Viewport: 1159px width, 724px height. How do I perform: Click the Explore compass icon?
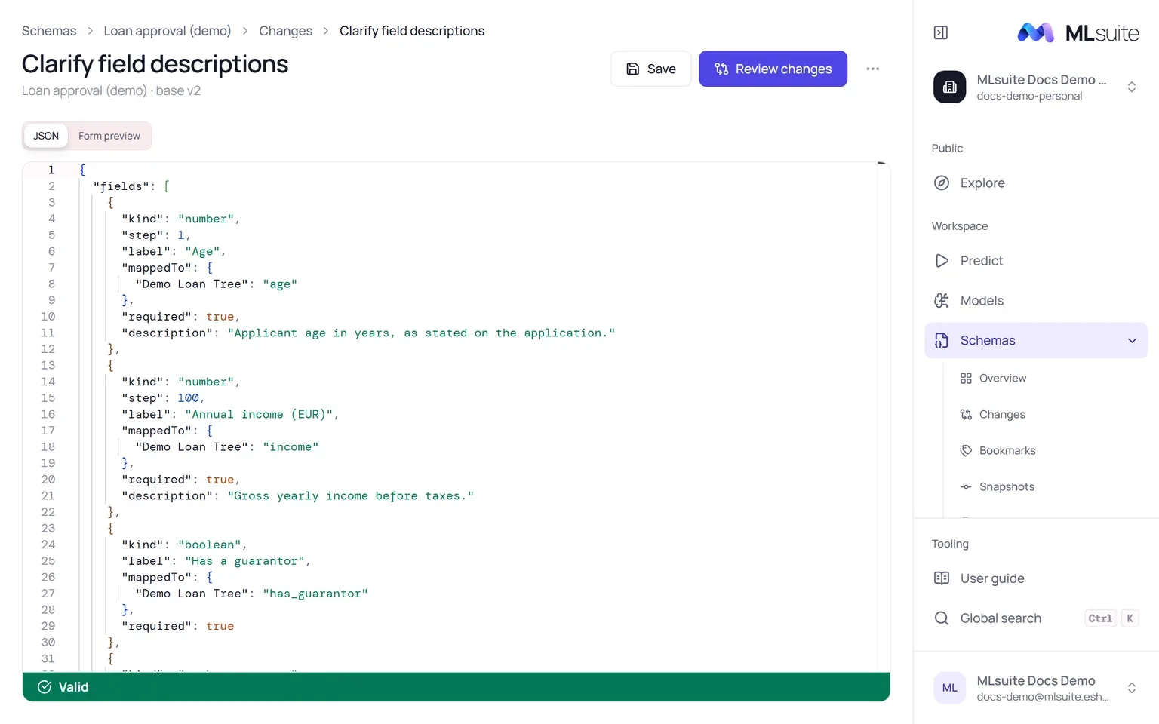942,183
